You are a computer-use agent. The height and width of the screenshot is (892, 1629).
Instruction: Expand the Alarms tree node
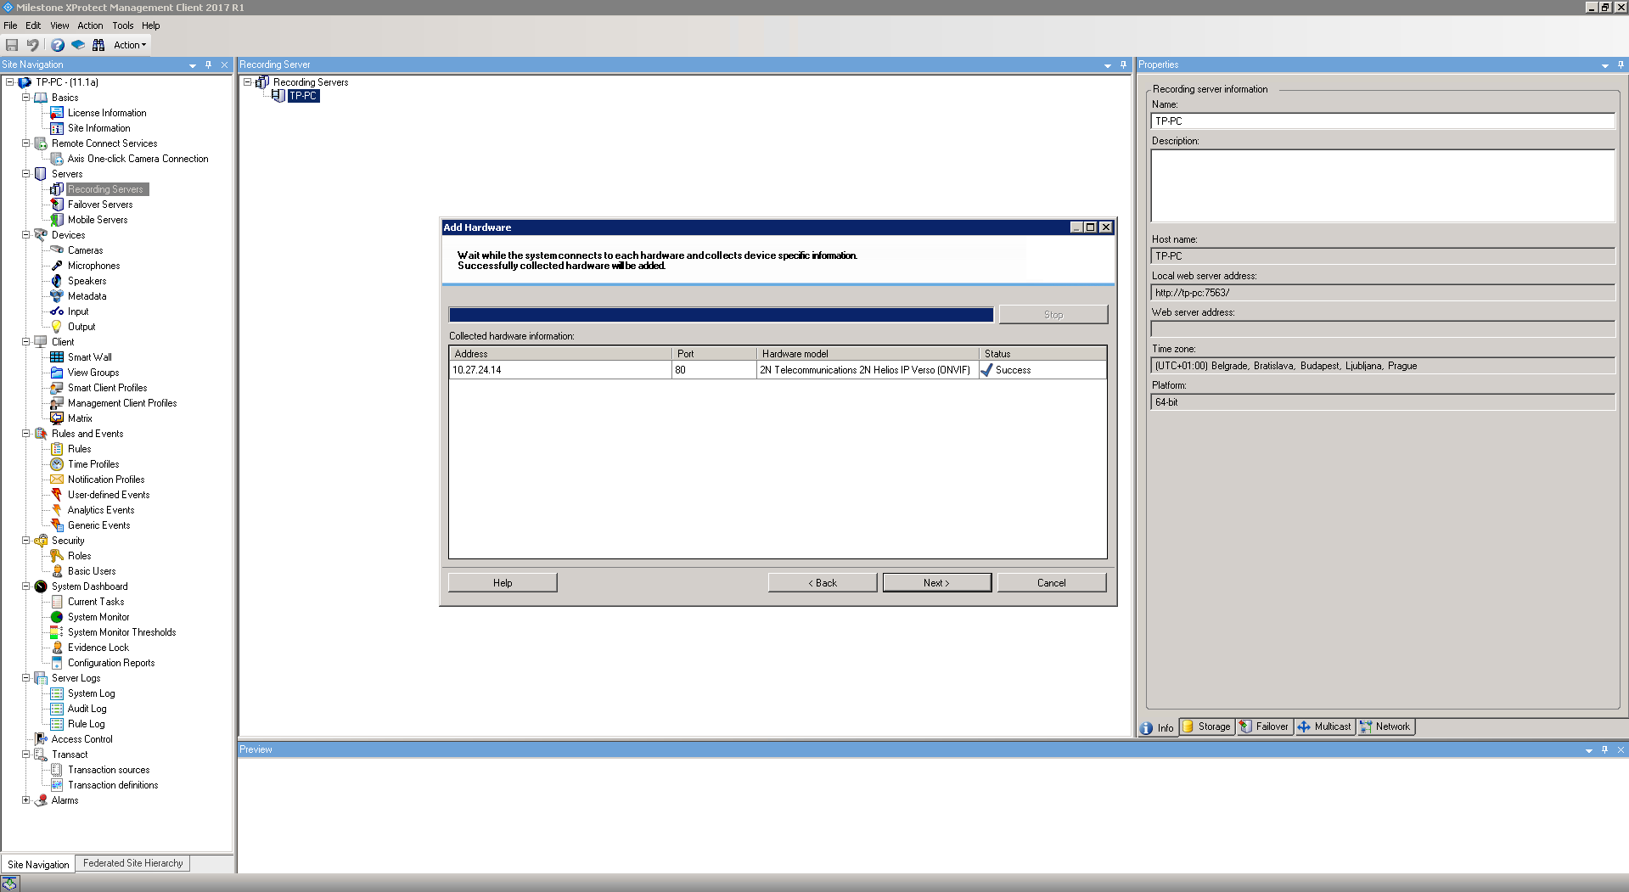[26, 800]
